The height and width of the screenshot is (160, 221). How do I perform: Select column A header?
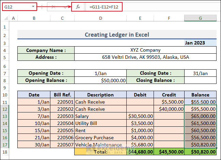click(13, 18)
